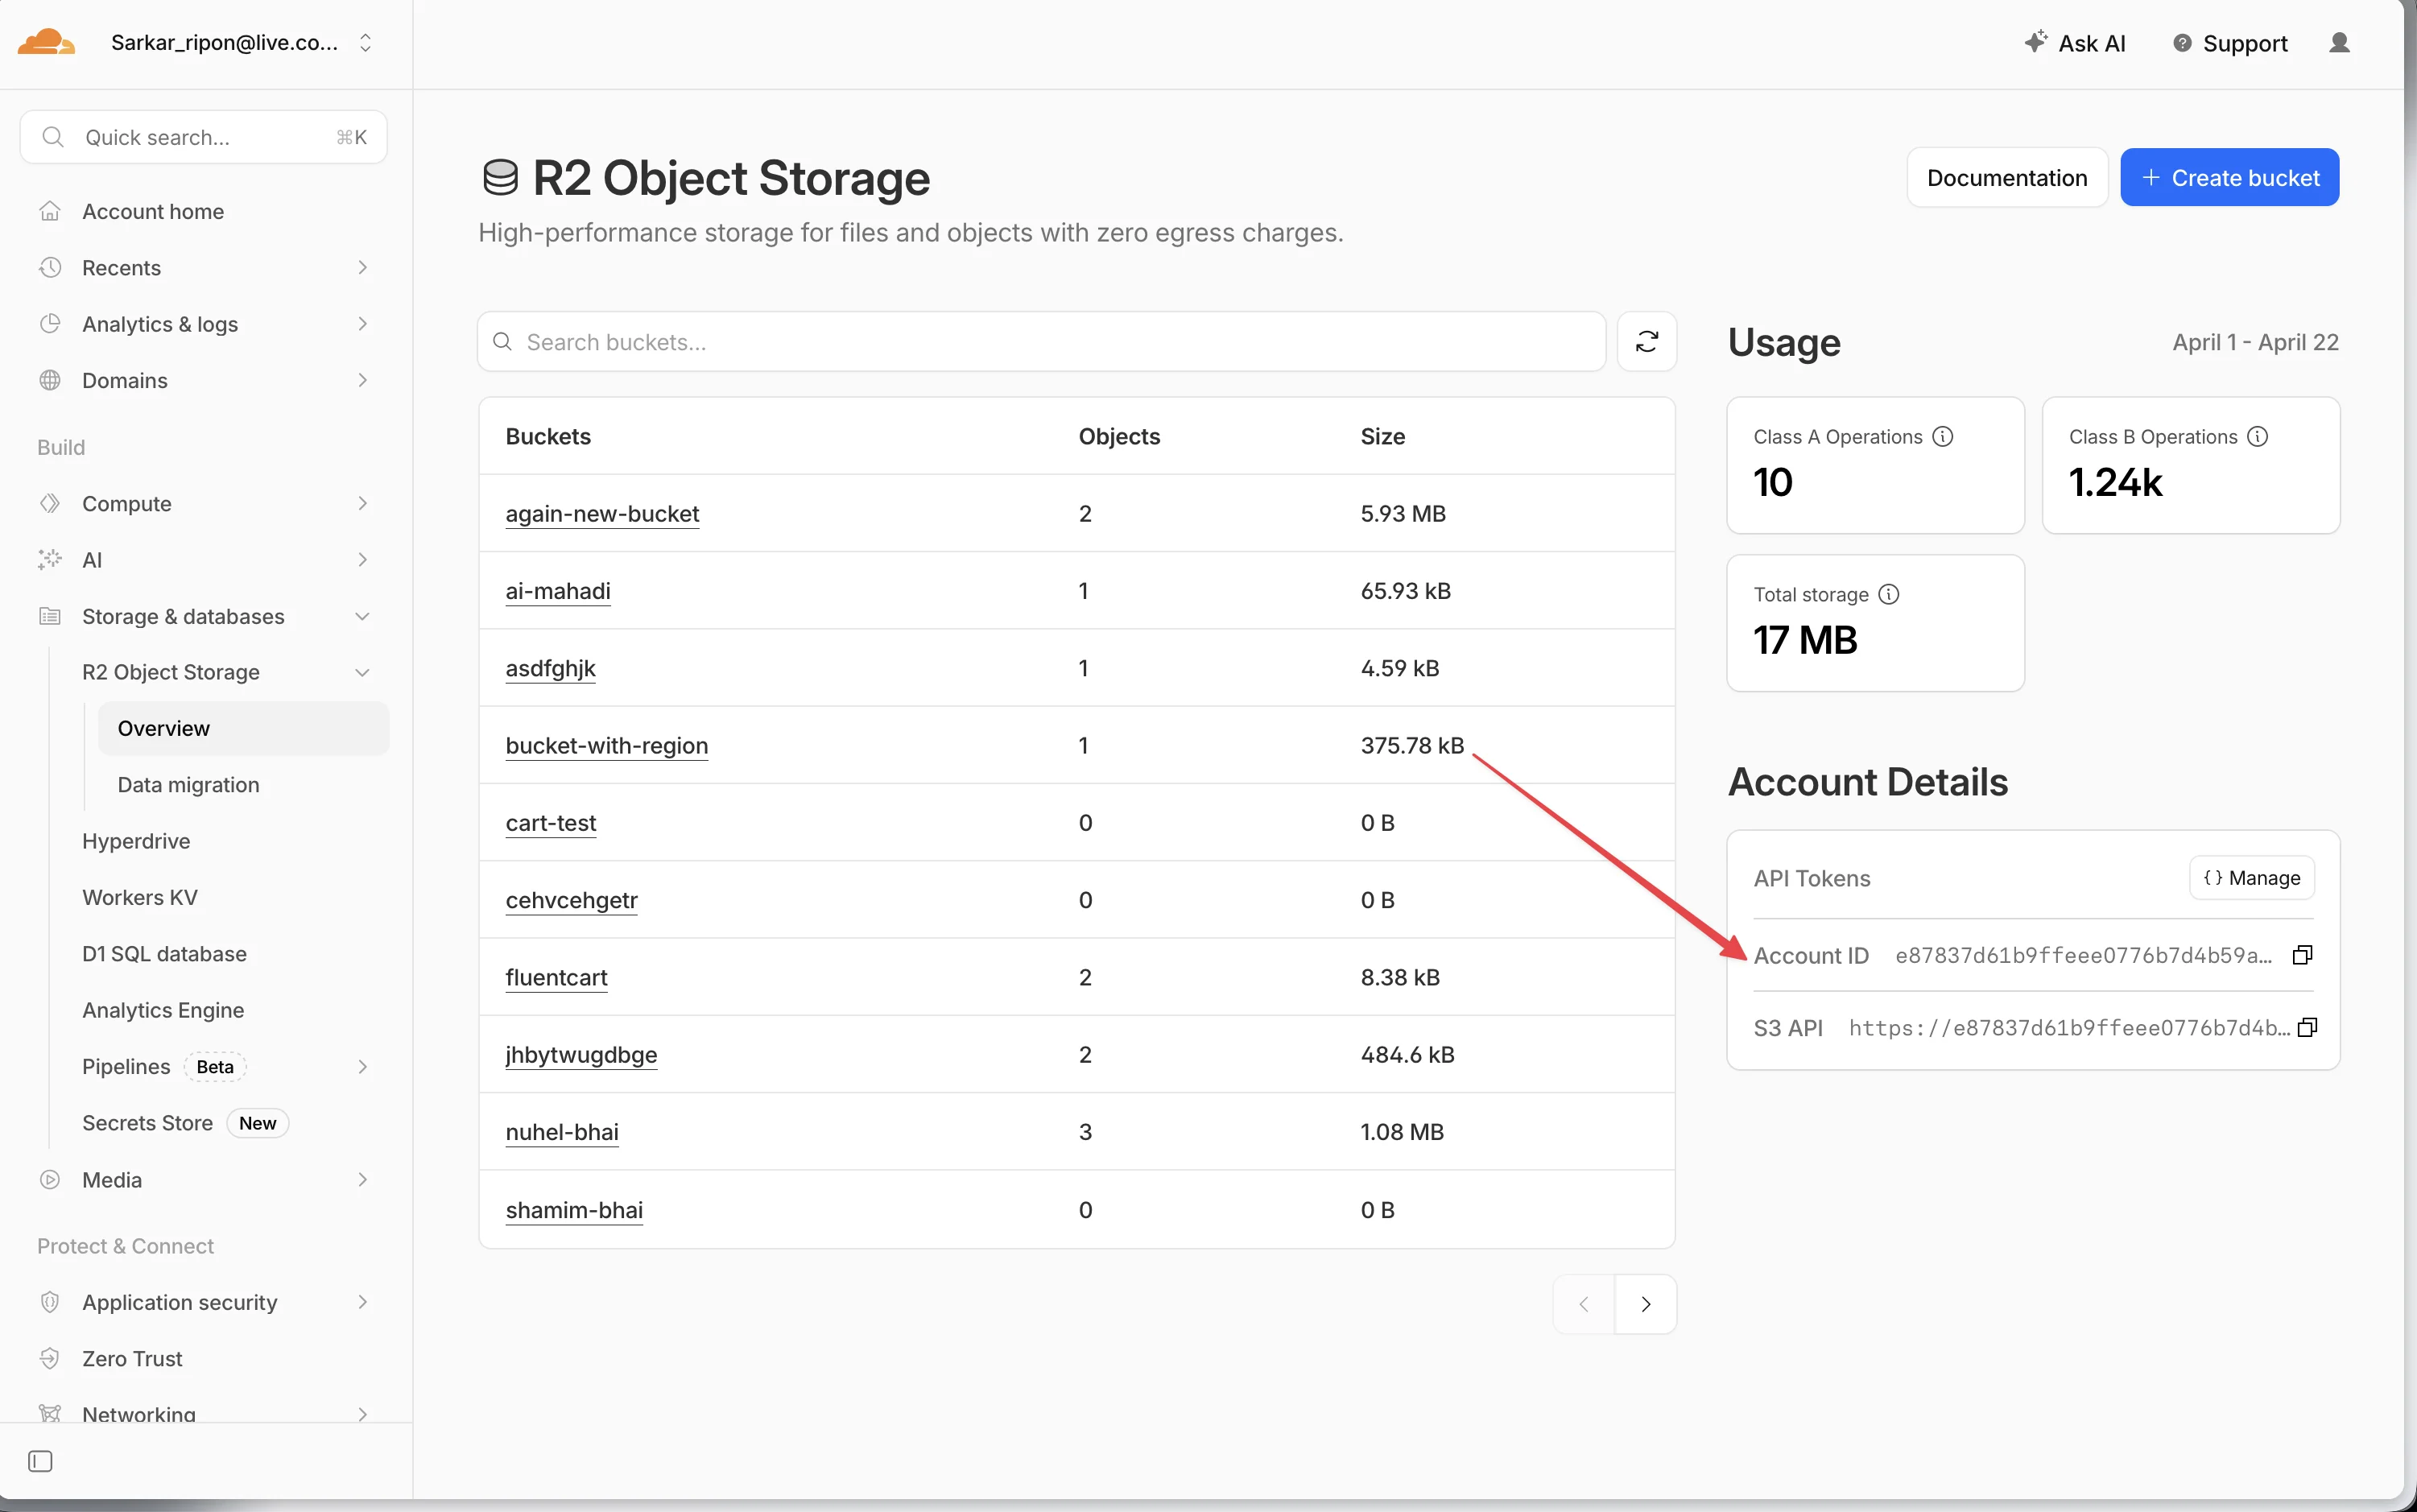Switch to the Data migration tab

tap(188, 784)
